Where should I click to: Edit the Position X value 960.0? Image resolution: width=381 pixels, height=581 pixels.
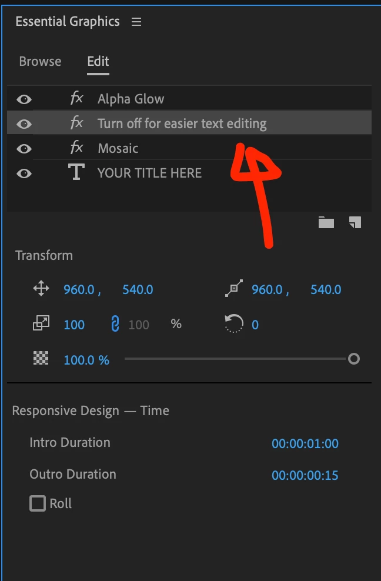(x=79, y=290)
